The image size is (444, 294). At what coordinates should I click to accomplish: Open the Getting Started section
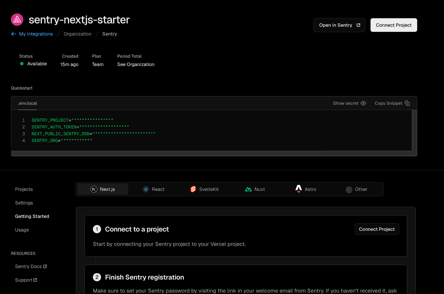click(x=32, y=216)
